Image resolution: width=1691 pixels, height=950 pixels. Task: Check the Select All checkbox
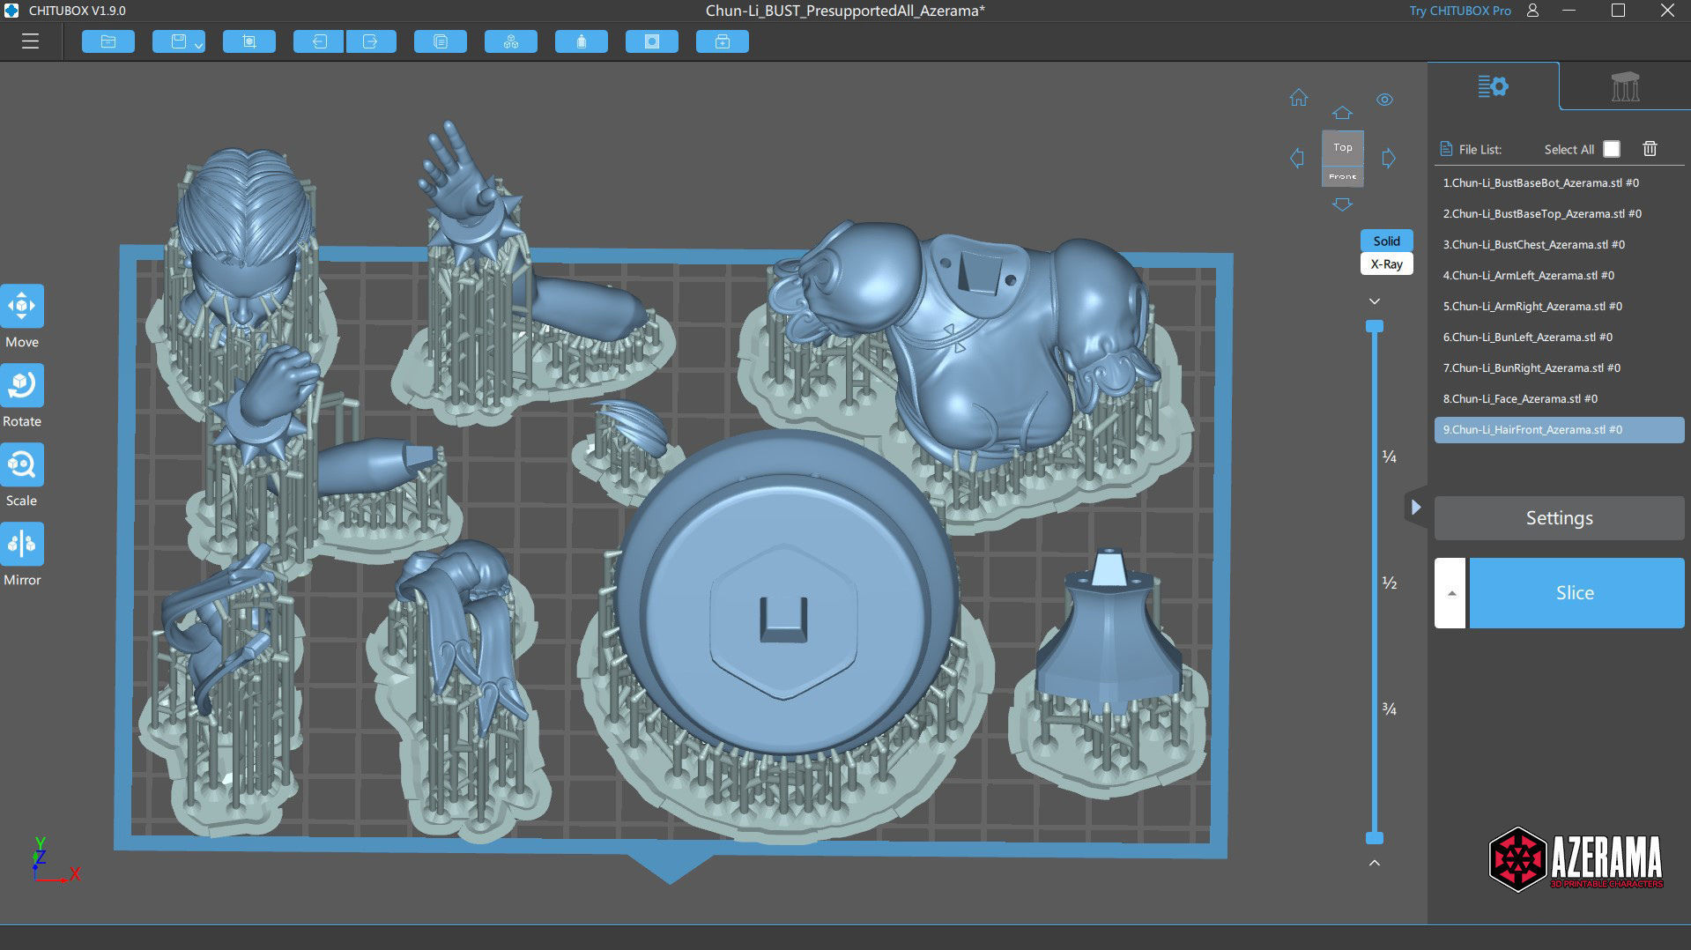[x=1611, y=149]
